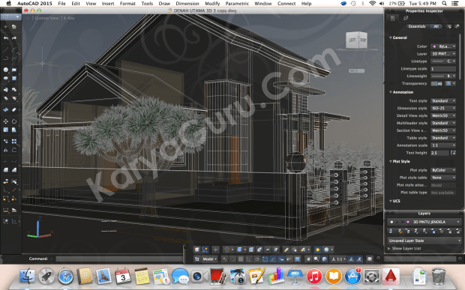Select the Rotate tool

click(x=14, y=121)
